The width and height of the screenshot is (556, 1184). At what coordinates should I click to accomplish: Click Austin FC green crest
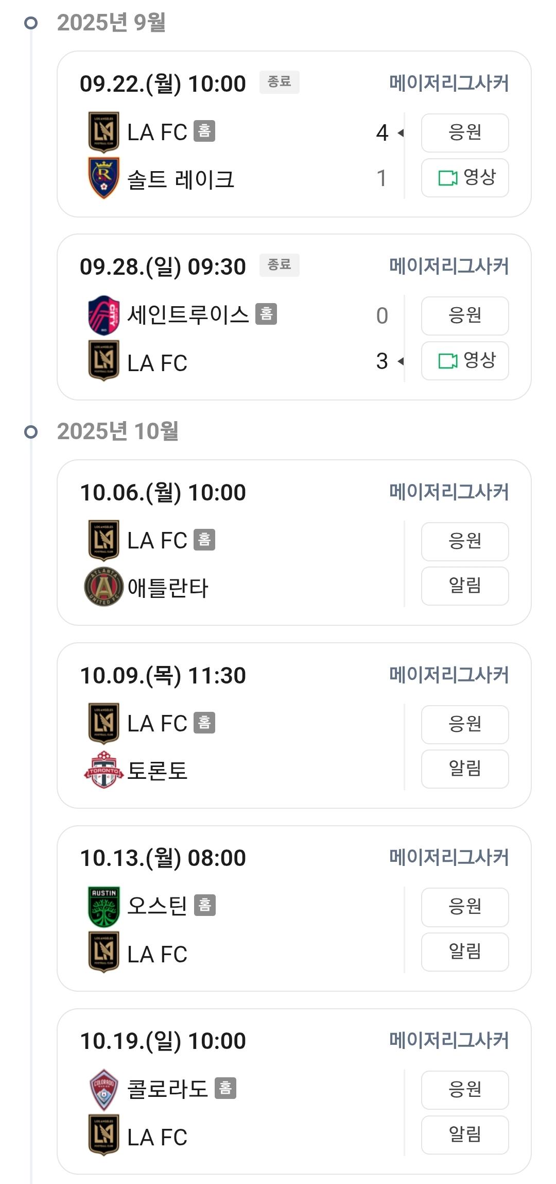coord(104,906)
